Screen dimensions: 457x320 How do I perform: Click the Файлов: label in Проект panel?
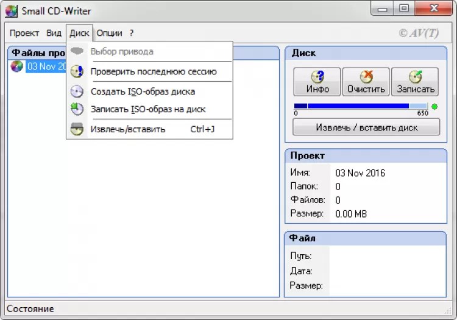[x=308, y=200]
